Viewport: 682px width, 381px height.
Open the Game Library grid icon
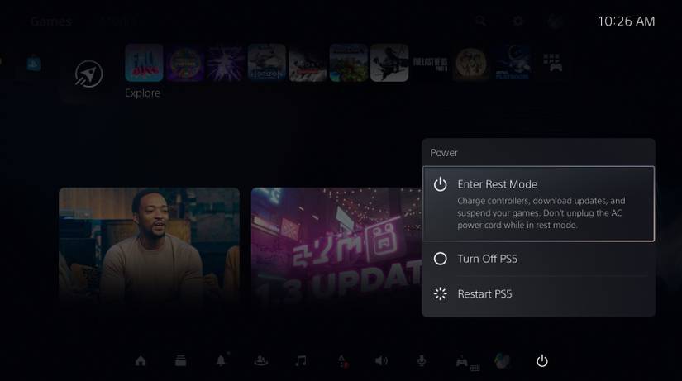552,63
